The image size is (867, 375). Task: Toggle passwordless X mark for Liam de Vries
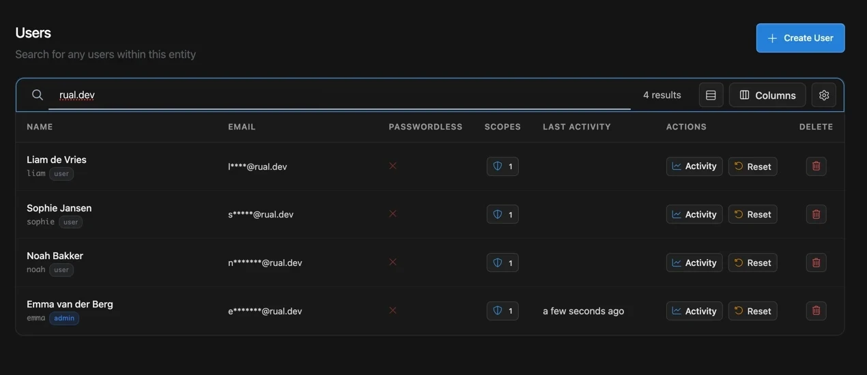393,166
